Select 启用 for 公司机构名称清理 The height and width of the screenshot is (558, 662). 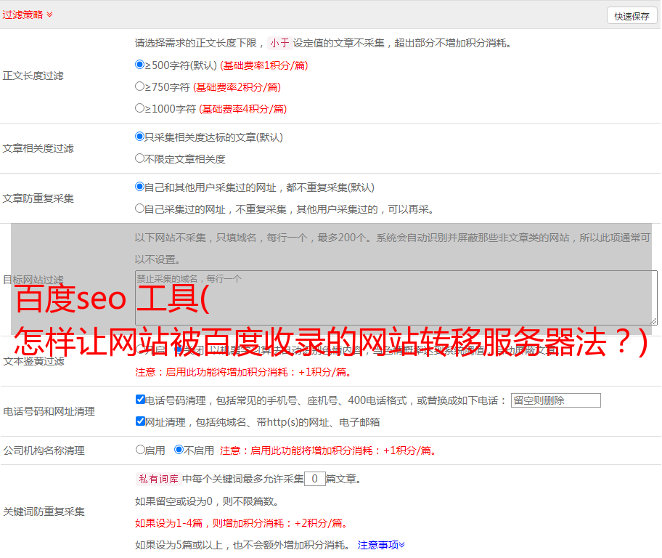[x=140, y=450]
